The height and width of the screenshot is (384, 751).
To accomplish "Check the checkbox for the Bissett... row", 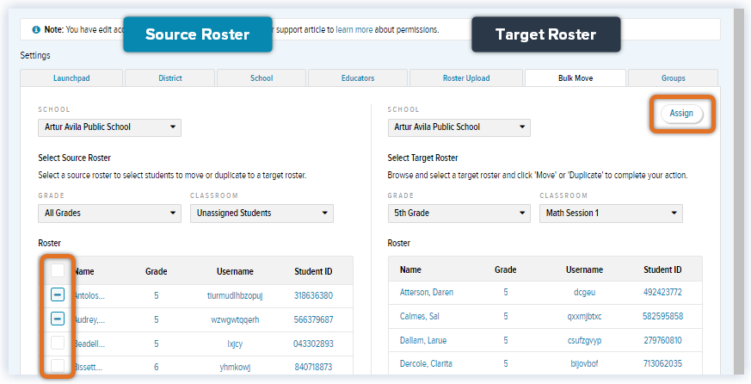I will (x=58, y=366).
